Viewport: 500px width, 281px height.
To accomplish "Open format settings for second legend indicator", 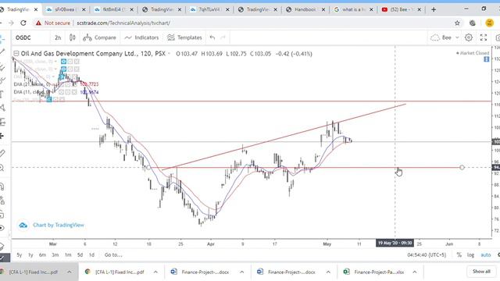I will click(70, 69).
